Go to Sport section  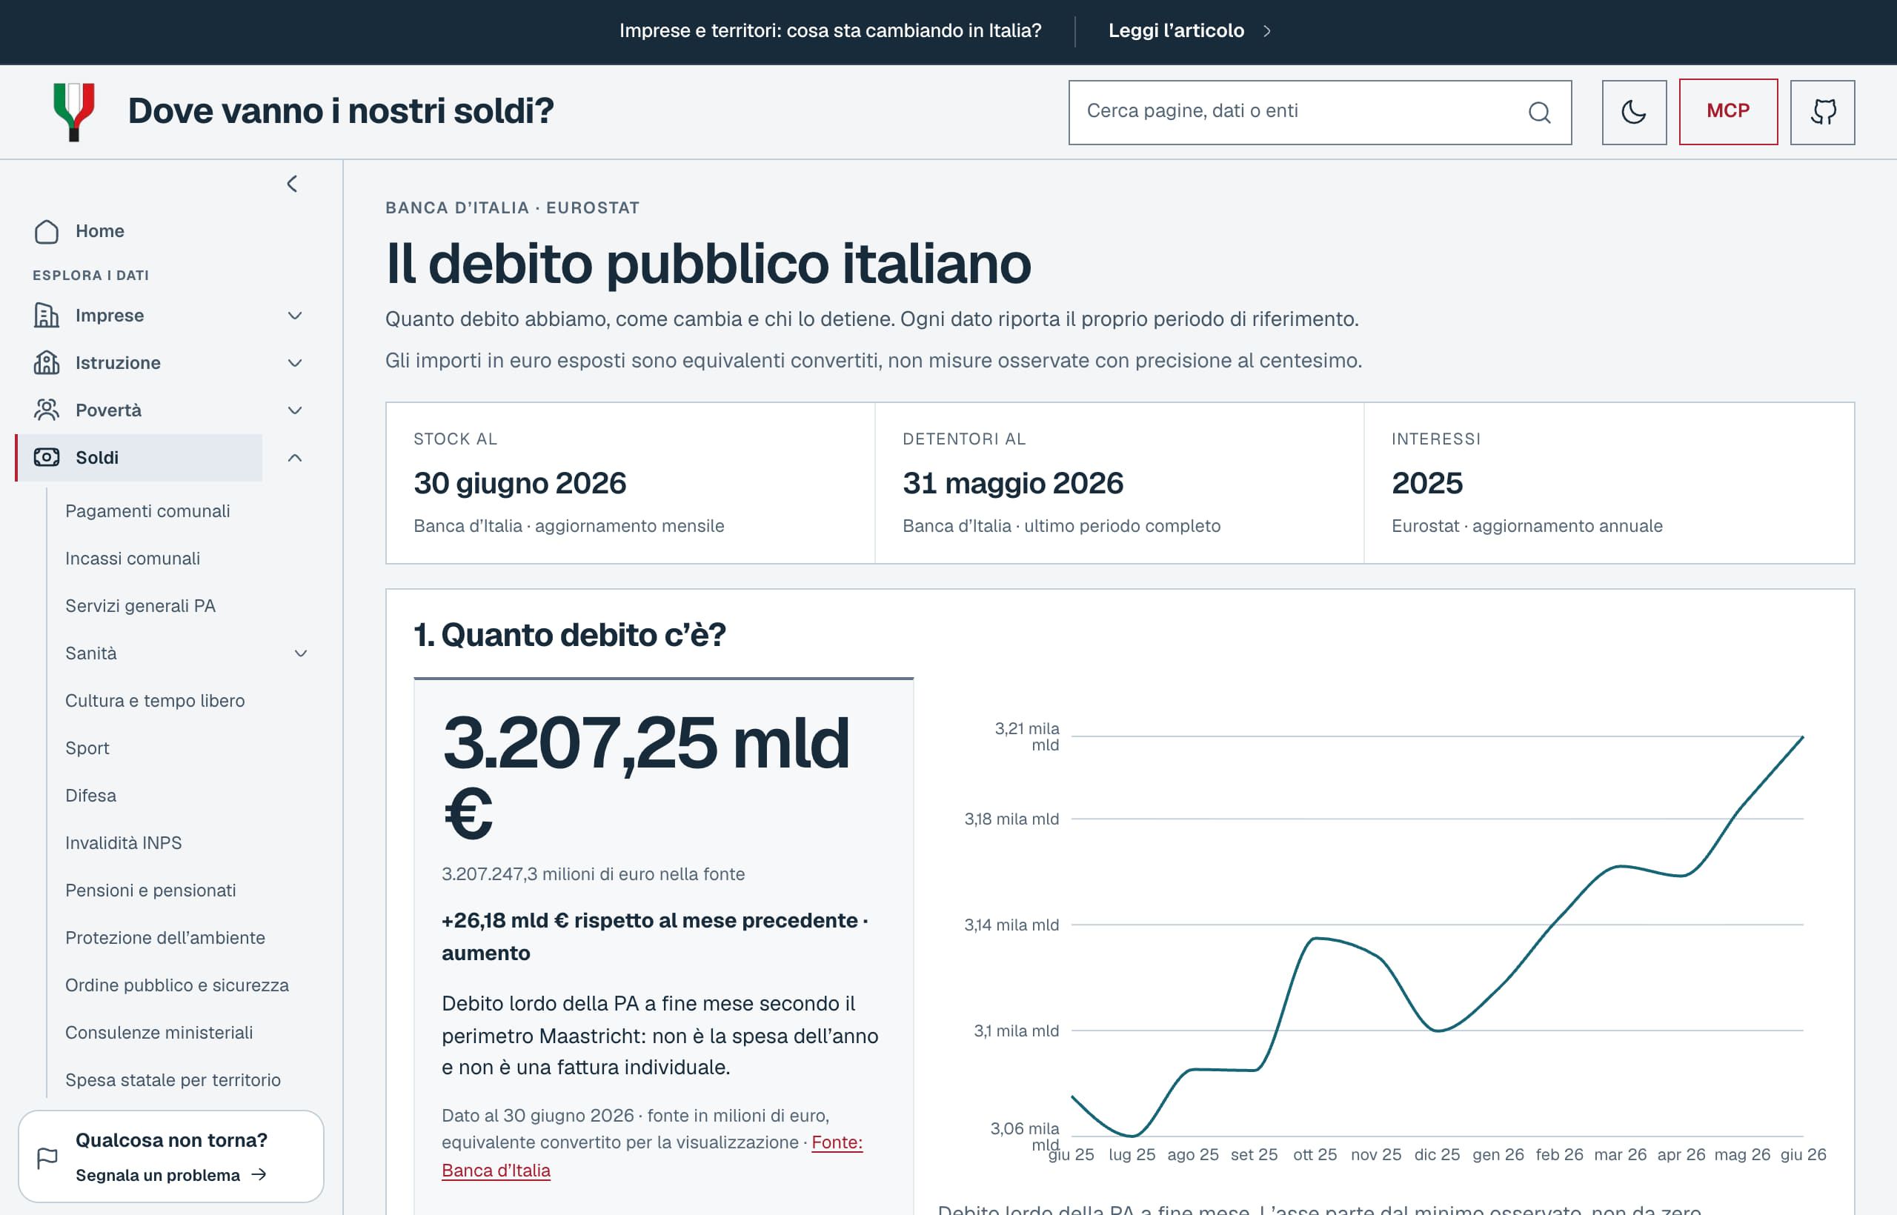[x=87, y=748]
